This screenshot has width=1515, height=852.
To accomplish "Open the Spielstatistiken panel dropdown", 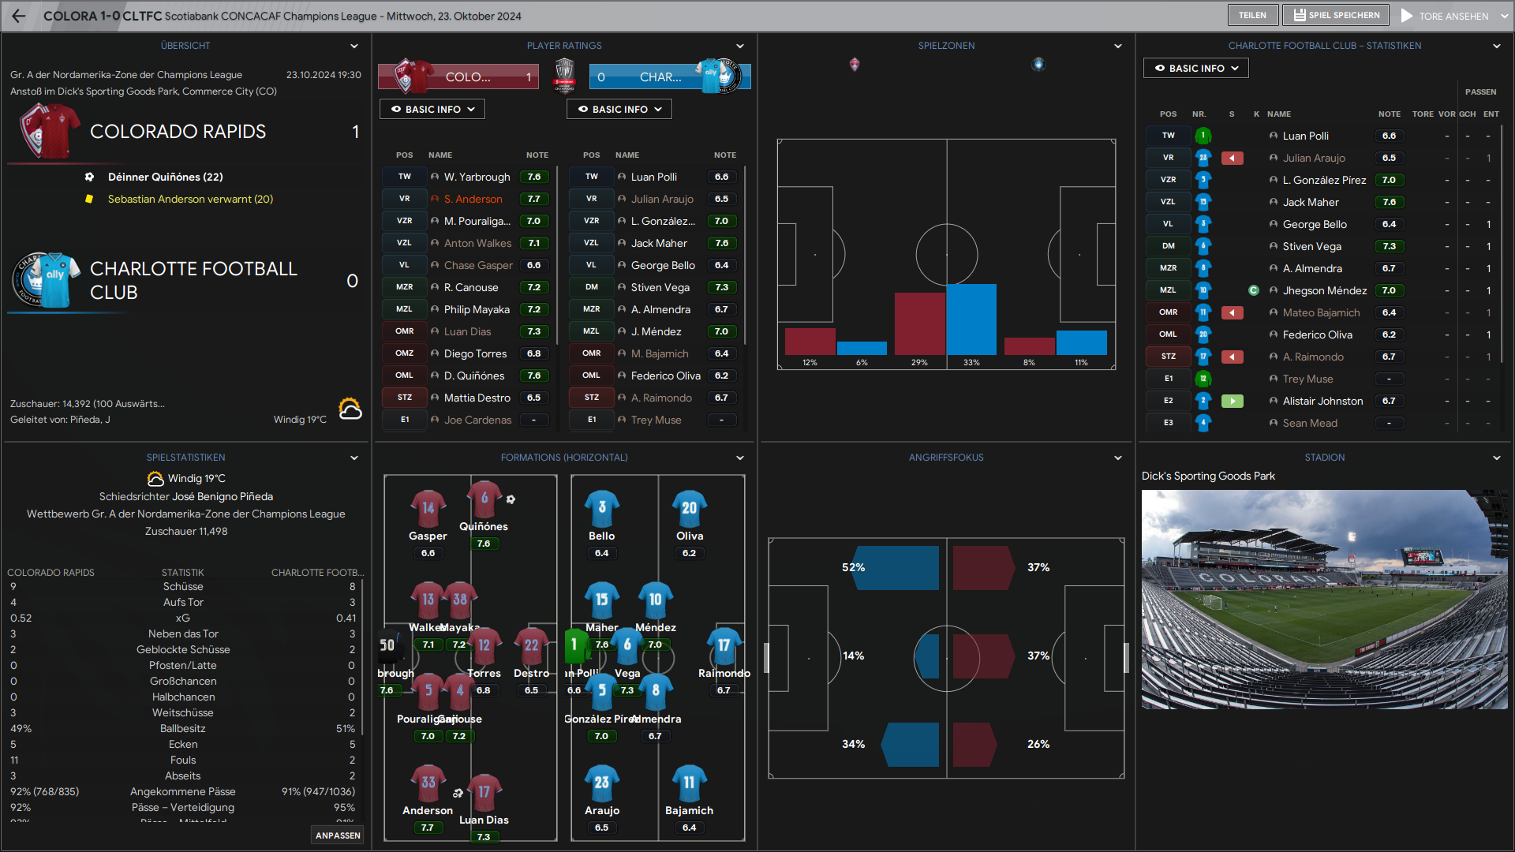I will click(x=354, y=458).
